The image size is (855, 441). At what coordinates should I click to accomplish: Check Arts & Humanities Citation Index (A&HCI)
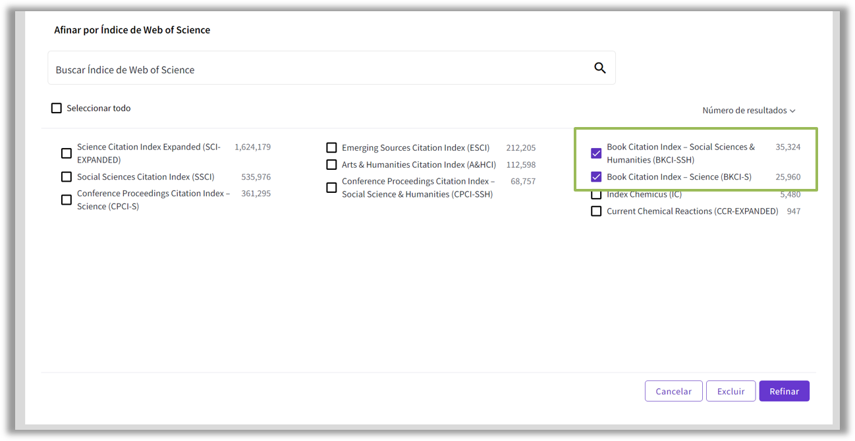pos(331,165)
